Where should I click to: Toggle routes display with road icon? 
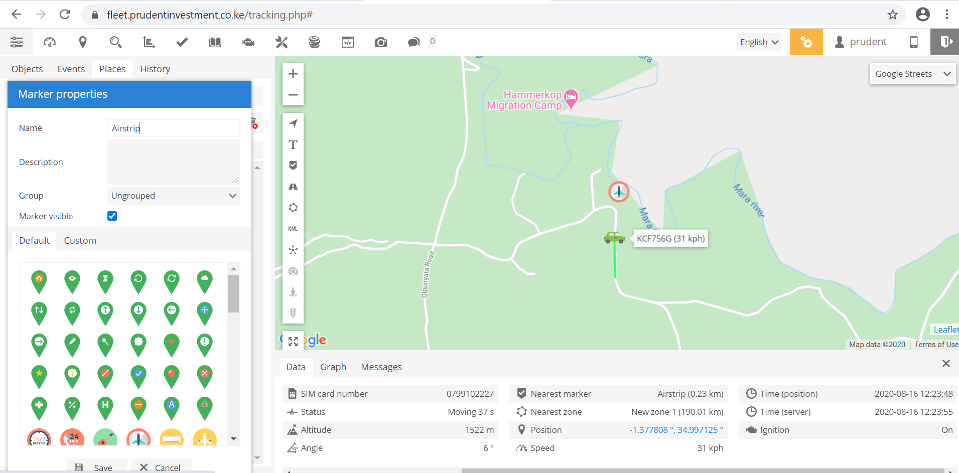pyautogui.click(x=293, y=187)
